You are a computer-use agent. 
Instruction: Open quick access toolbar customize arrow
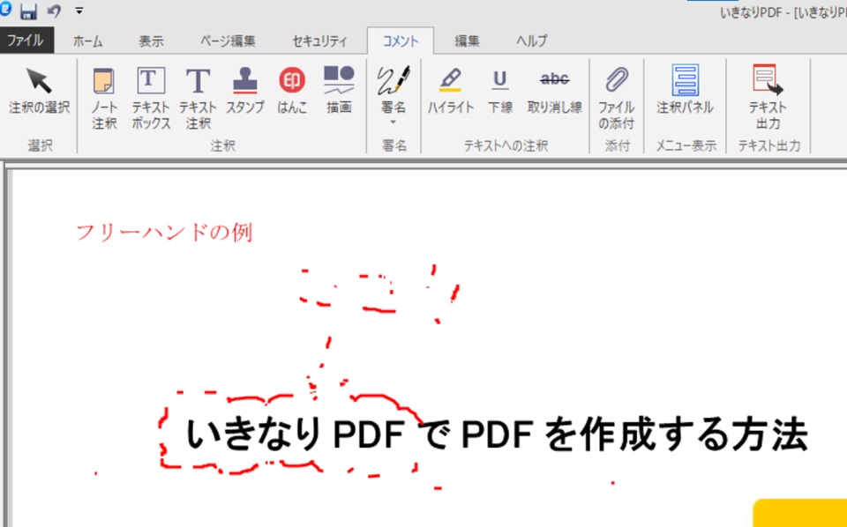click(x=79, y=11)
